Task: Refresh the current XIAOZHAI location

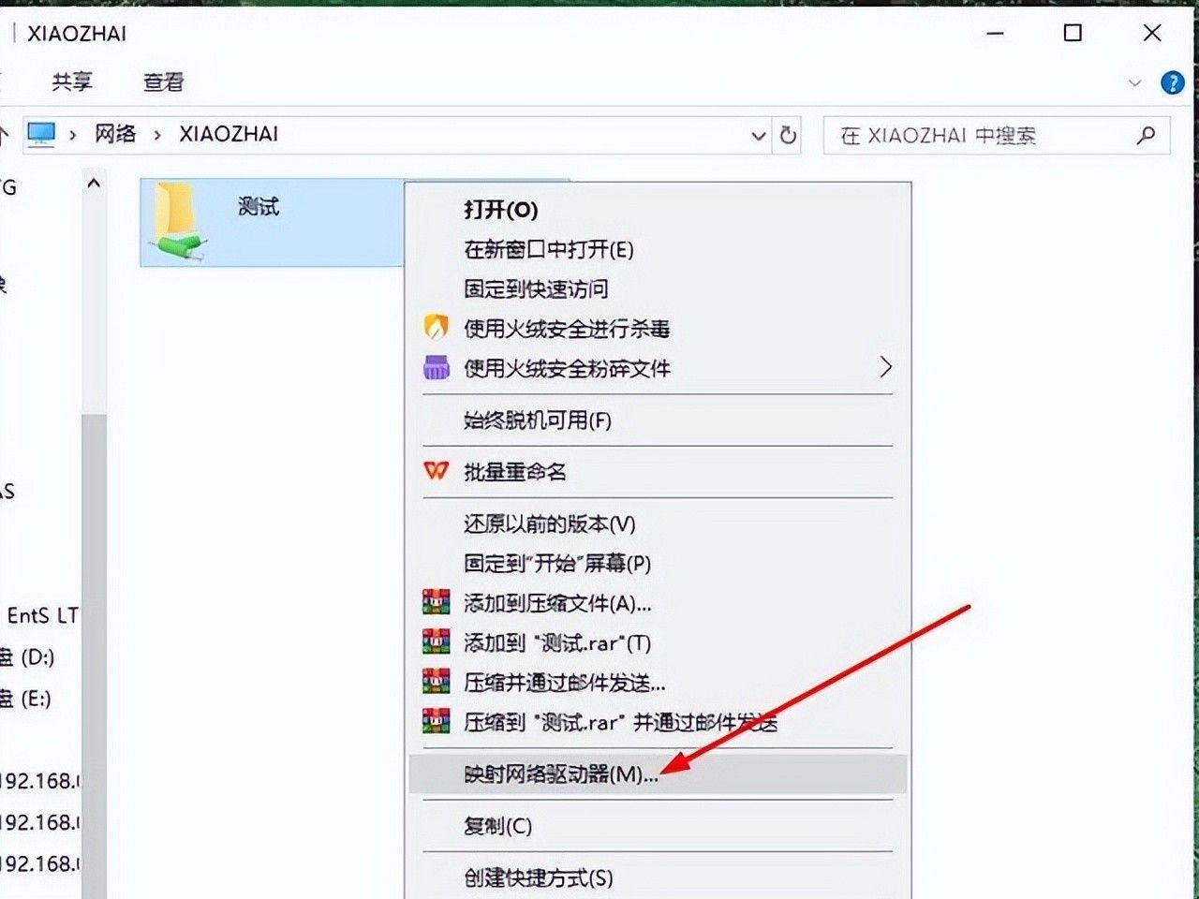Action: [789, 136]
